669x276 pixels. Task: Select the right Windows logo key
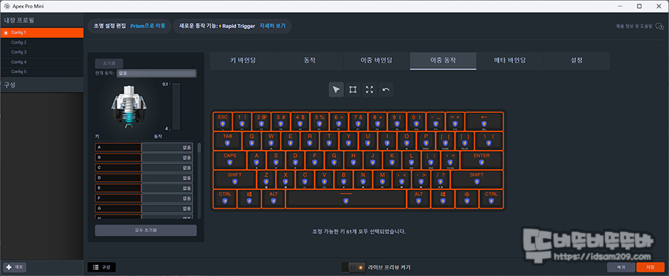click(443, 199)
